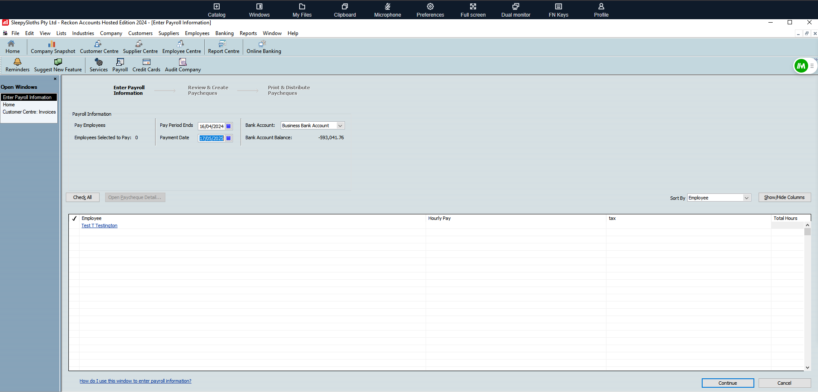Open My Files in top bar

(x=302, y=10)
